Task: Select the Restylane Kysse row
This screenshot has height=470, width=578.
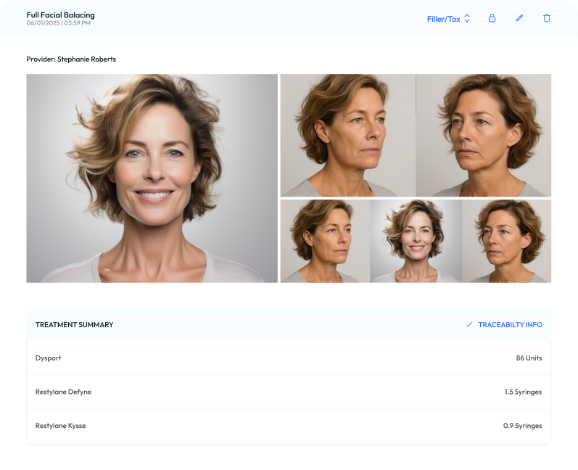Action: tap(289, 426)
